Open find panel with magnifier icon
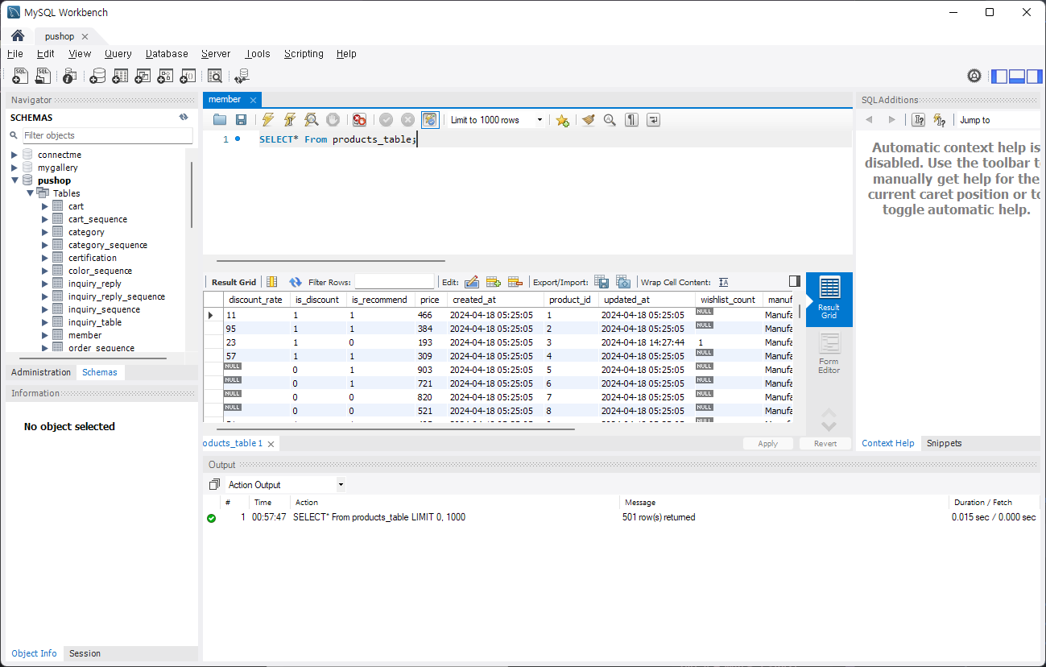The height and width of the screenshot is (667, 1046). click(x=610, y=120)
